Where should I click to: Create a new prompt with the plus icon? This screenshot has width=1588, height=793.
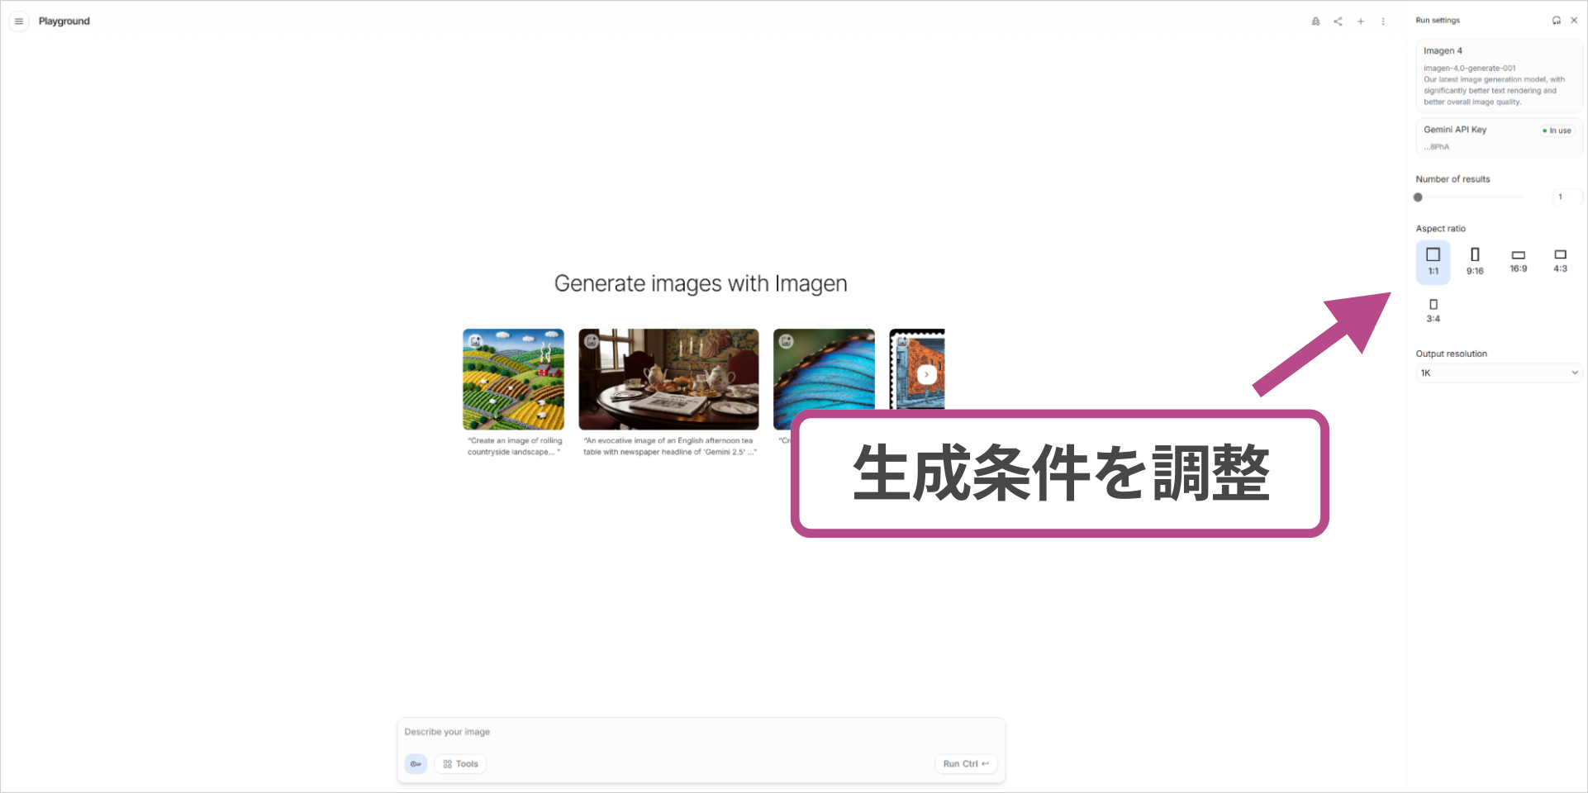(1361, 21)
